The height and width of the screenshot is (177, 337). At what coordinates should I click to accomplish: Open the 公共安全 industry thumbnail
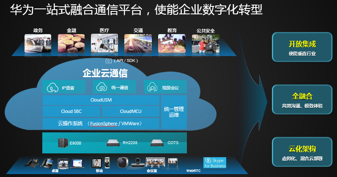205,43
